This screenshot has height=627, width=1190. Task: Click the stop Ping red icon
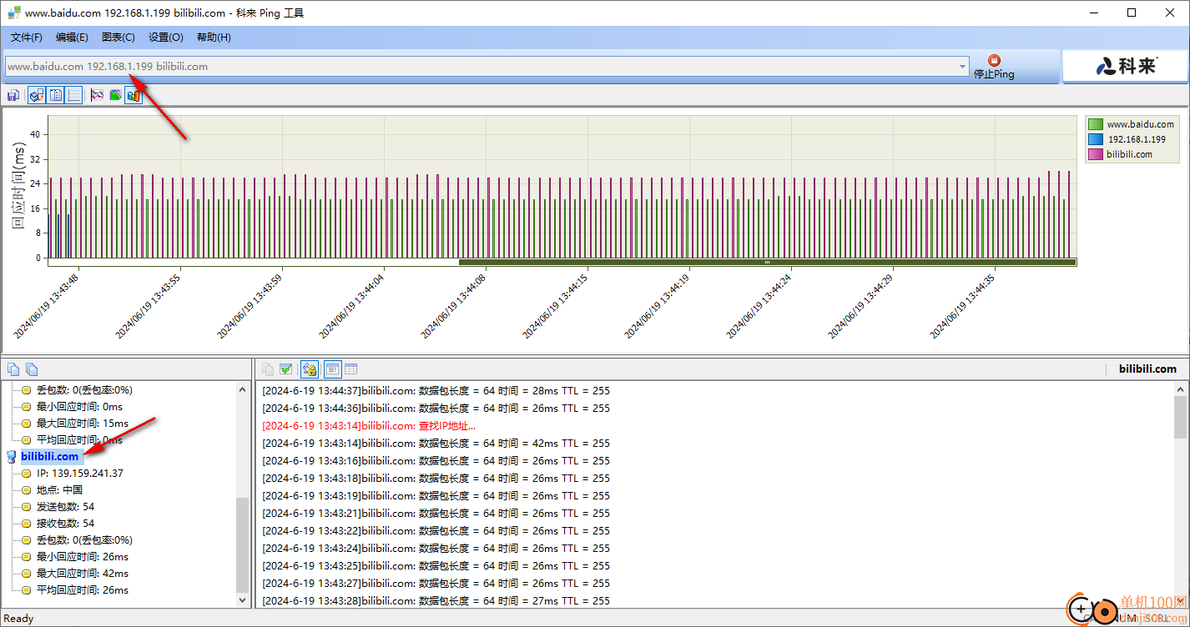(994, 60)
